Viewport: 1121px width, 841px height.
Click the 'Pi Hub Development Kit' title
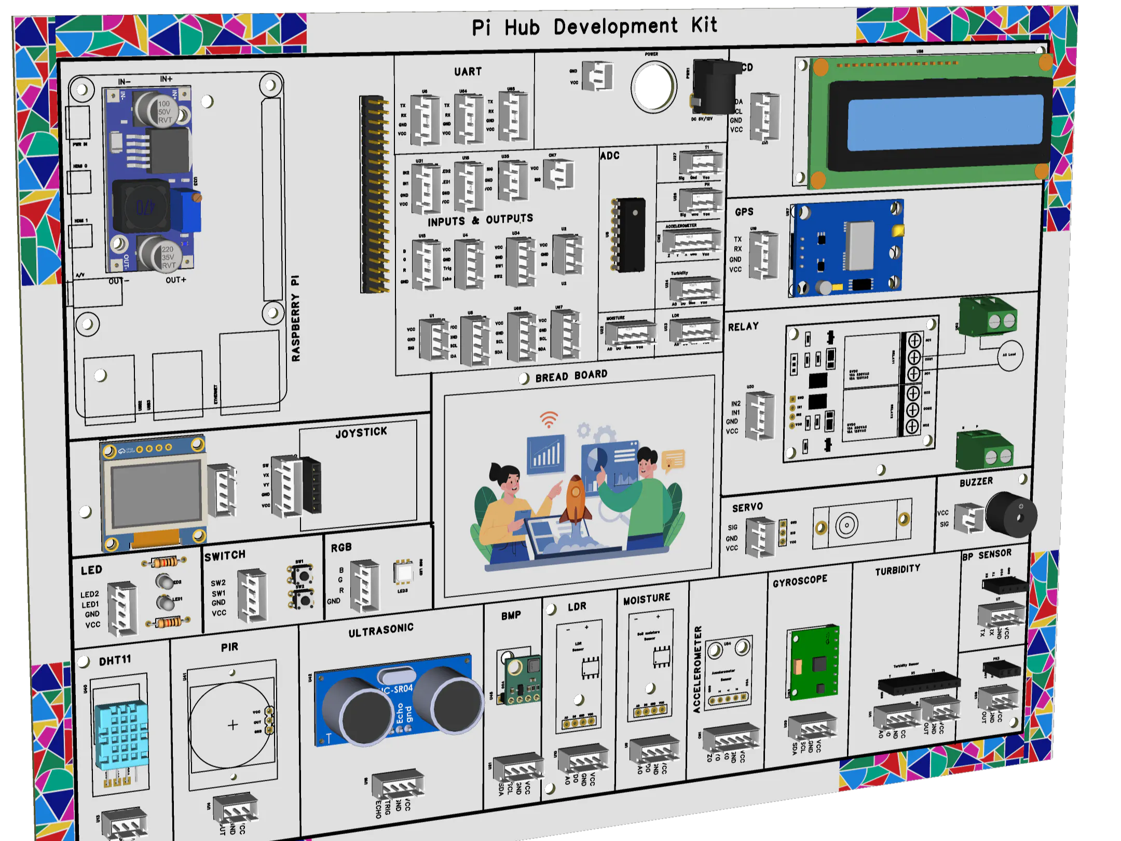594,26
